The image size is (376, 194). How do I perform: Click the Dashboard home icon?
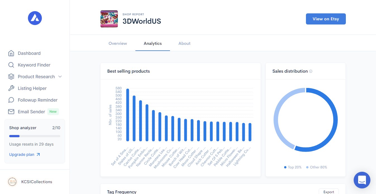click(11, 53)
